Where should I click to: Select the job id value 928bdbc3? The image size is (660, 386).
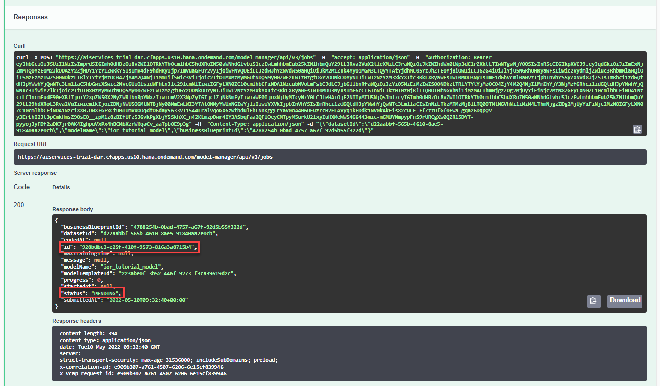click(x=137, y=247)
